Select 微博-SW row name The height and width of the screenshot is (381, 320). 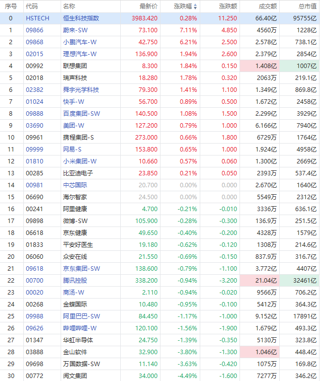click(75, 221)
